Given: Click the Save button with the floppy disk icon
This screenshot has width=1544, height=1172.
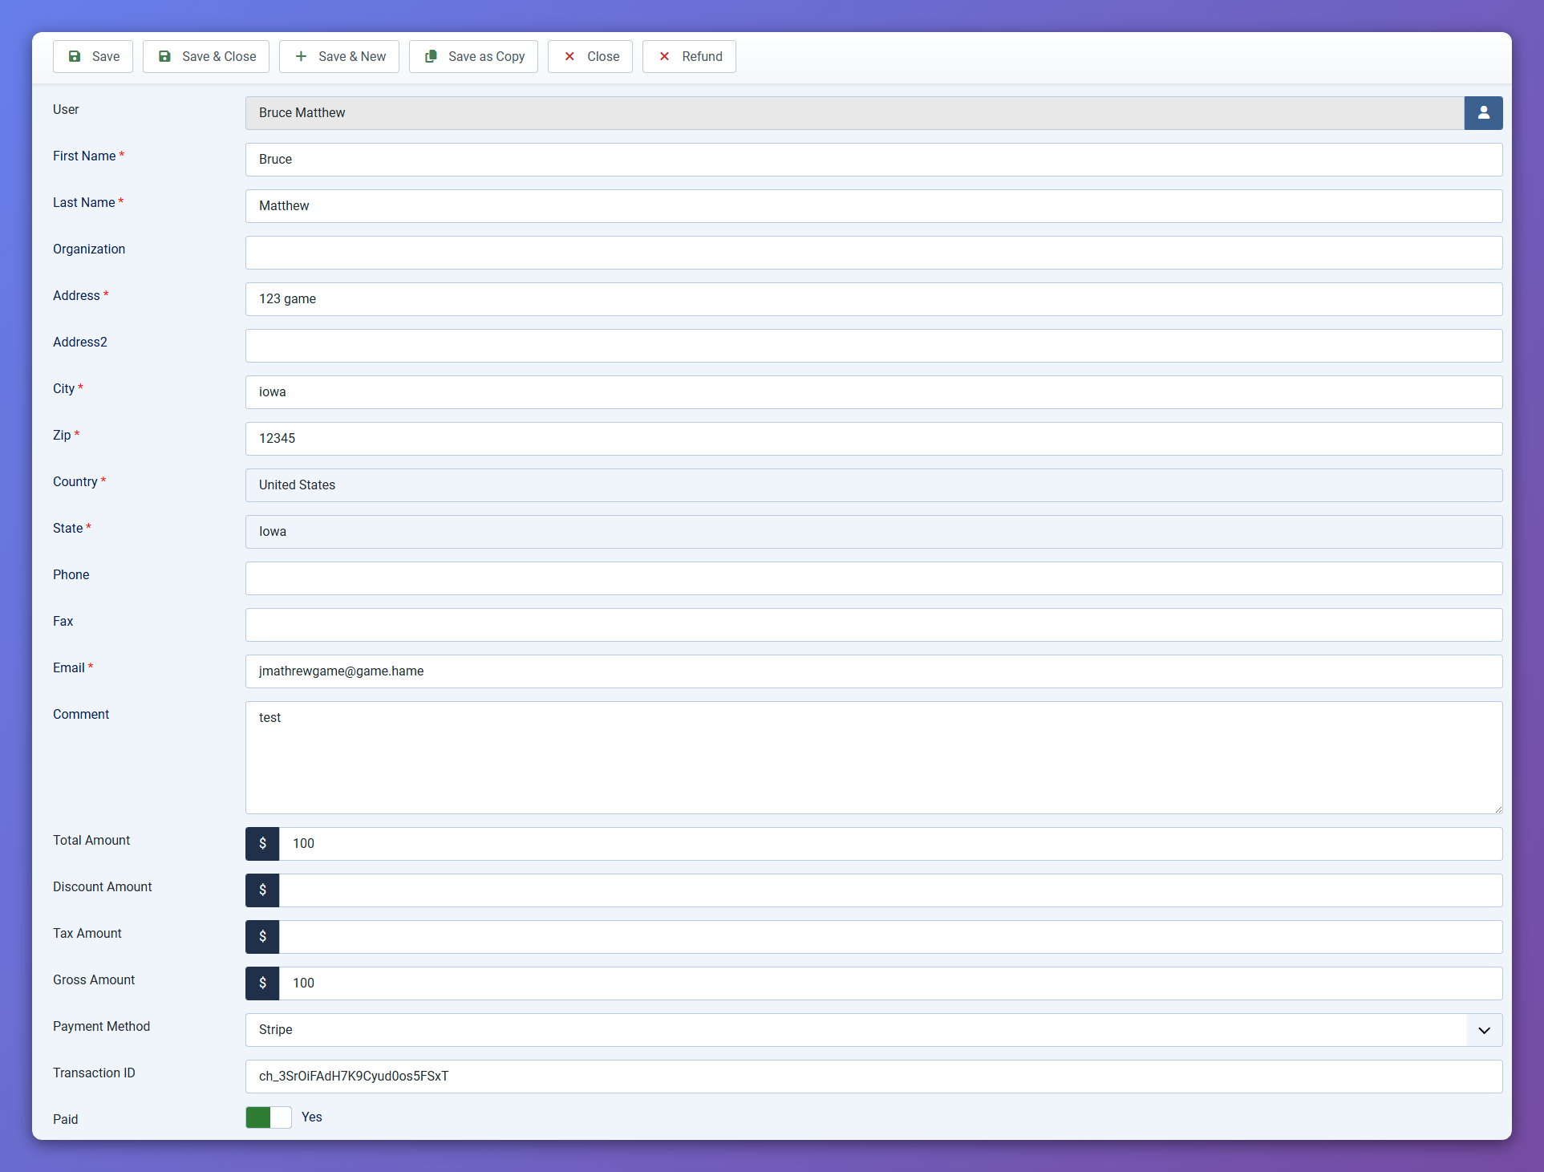Looking at the screenshot, I should [93, 56].
